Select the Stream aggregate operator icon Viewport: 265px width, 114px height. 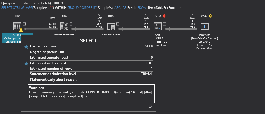64,27
